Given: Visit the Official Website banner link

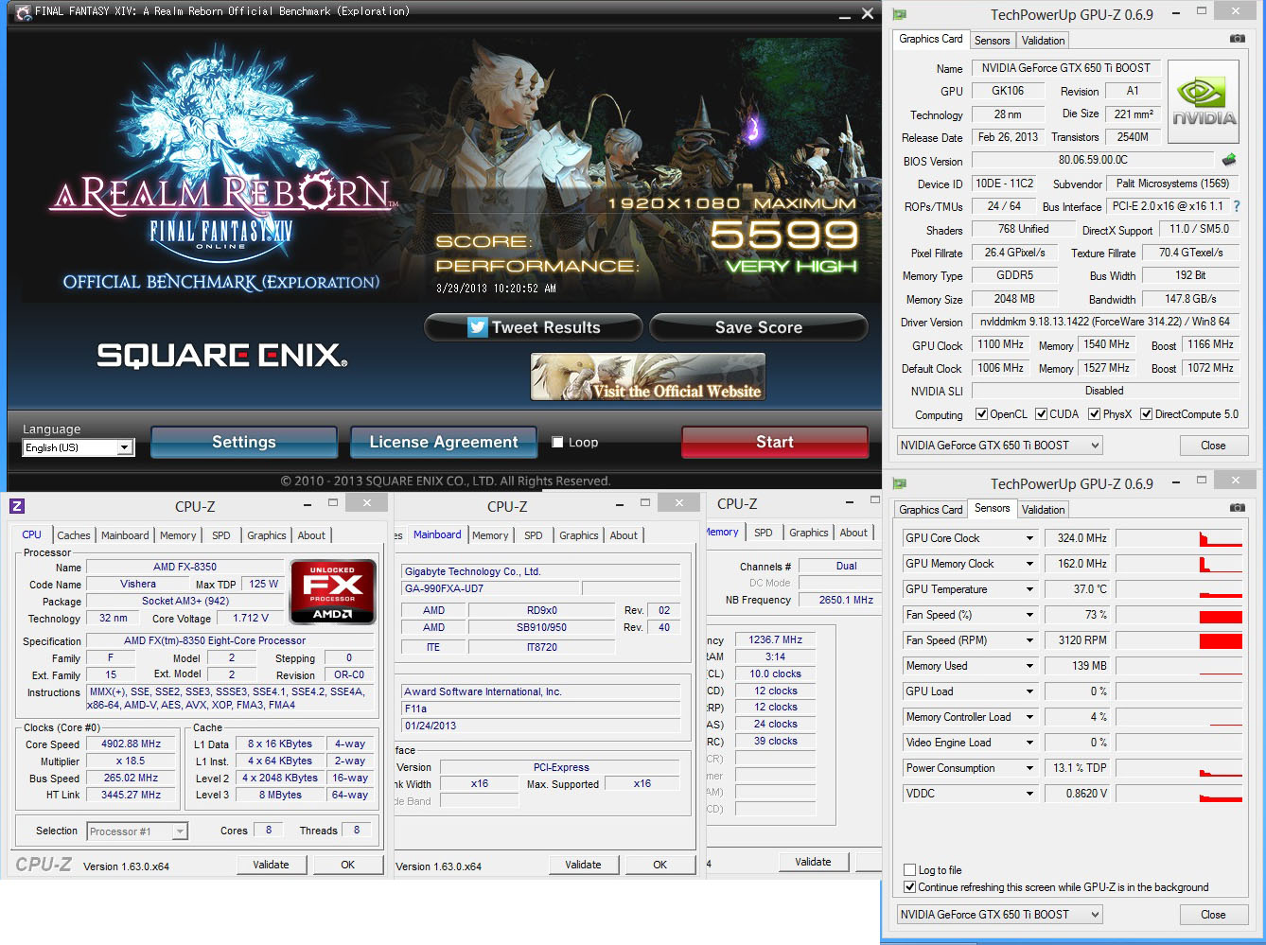Looking at the screenshot, I should tap(648, 377).
